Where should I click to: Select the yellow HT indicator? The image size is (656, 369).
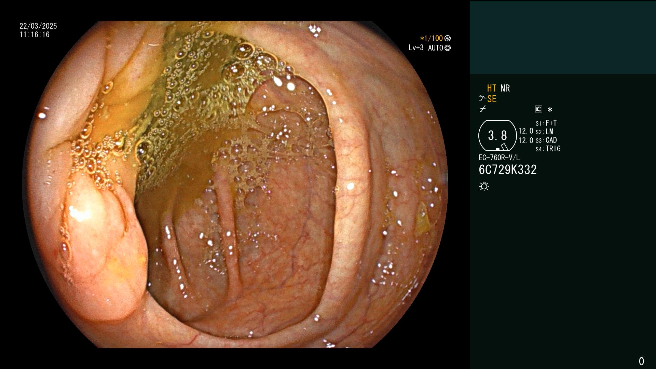click(x=491, y=88)
